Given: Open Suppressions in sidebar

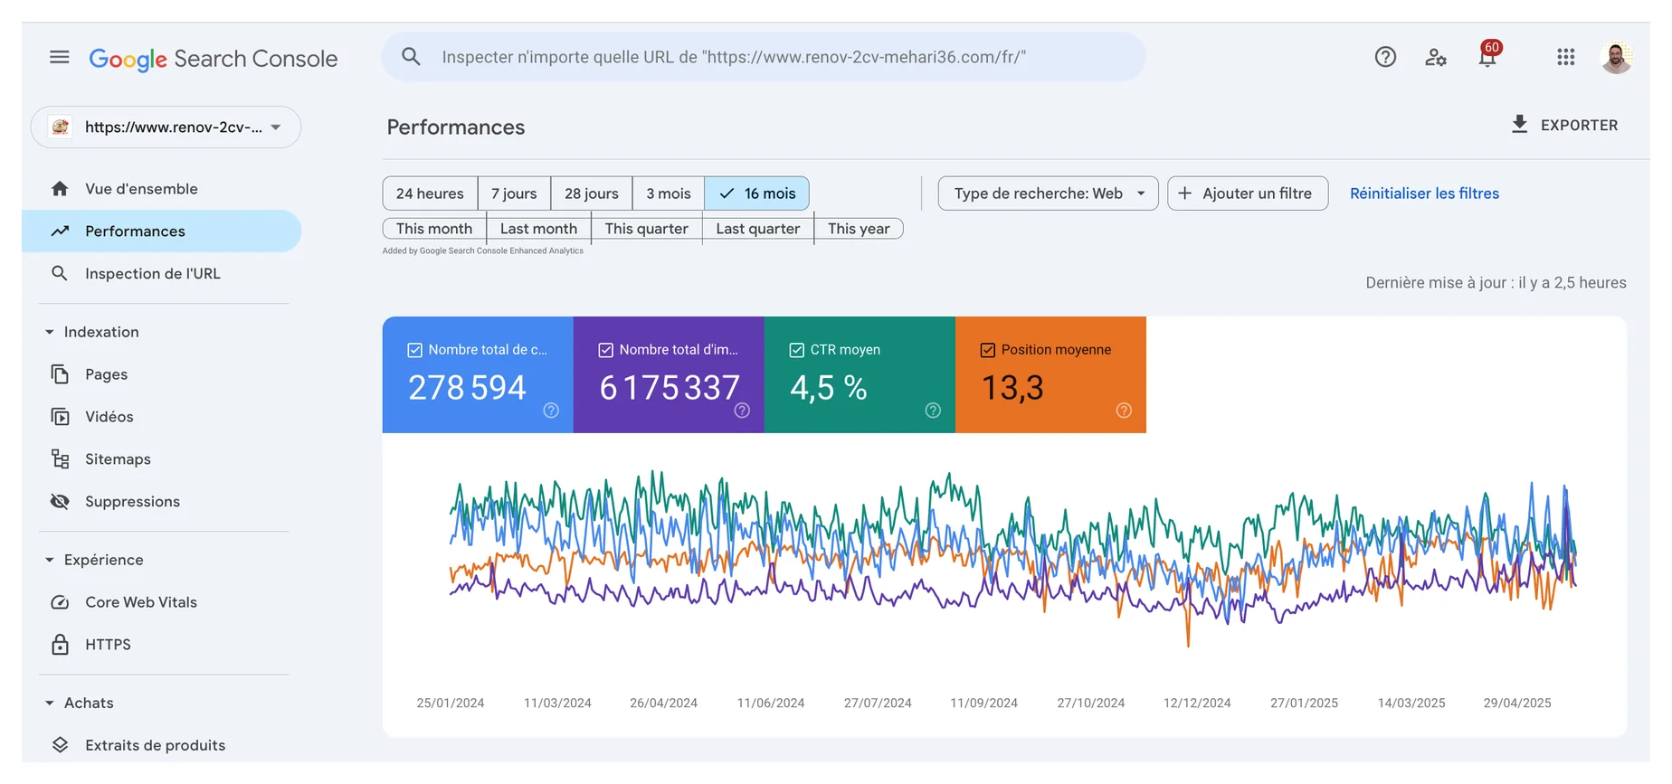Looking at the screenshot, I should (161, 501).
